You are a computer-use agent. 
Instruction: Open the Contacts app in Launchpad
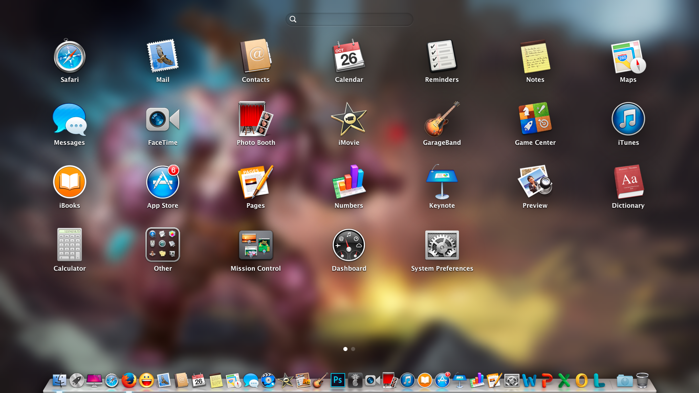(255, 56)
